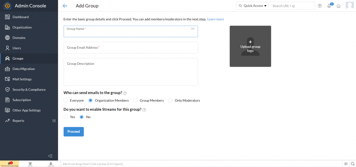Click the archive icon in the bottom bar
Image resolution: width=356 pixels, height=167 pixels.
[346, 164]
